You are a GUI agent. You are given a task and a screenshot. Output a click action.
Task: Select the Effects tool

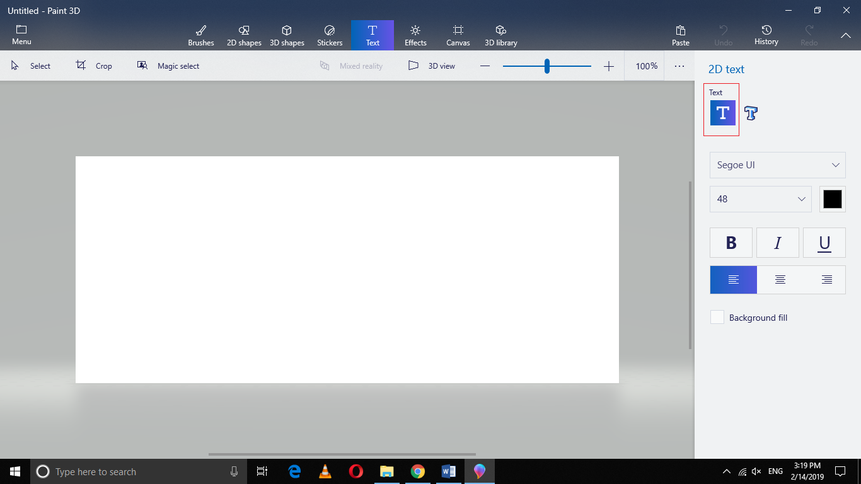(x=415, y=35)
